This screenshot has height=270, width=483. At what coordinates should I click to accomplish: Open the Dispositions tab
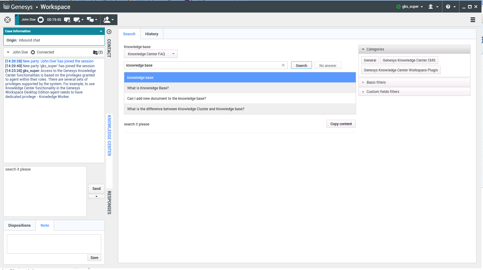tap(19, 225)
